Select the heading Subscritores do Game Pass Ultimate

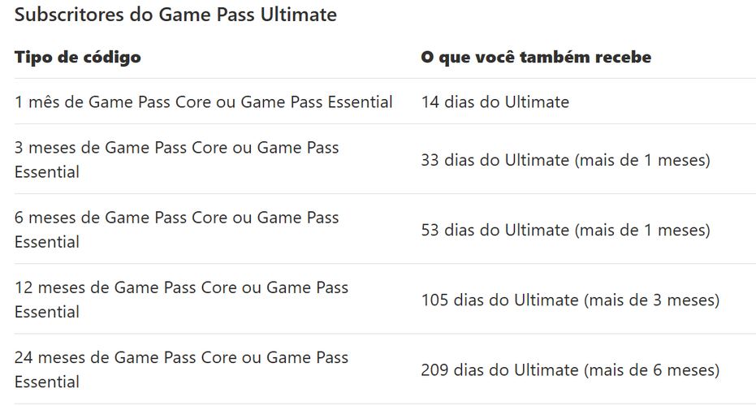[x=175, y=15]
